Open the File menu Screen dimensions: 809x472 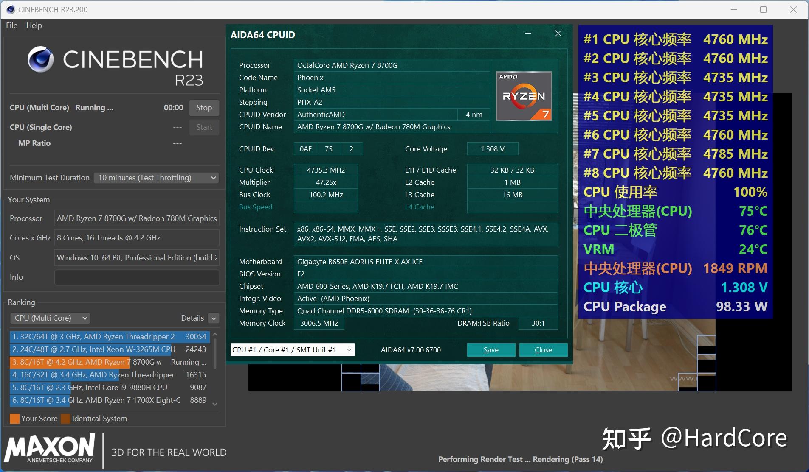pyautogui.click(x=11, y=25)
